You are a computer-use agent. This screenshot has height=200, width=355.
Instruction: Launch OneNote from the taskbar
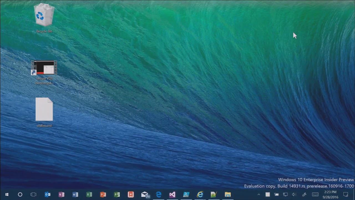point(61,194)
